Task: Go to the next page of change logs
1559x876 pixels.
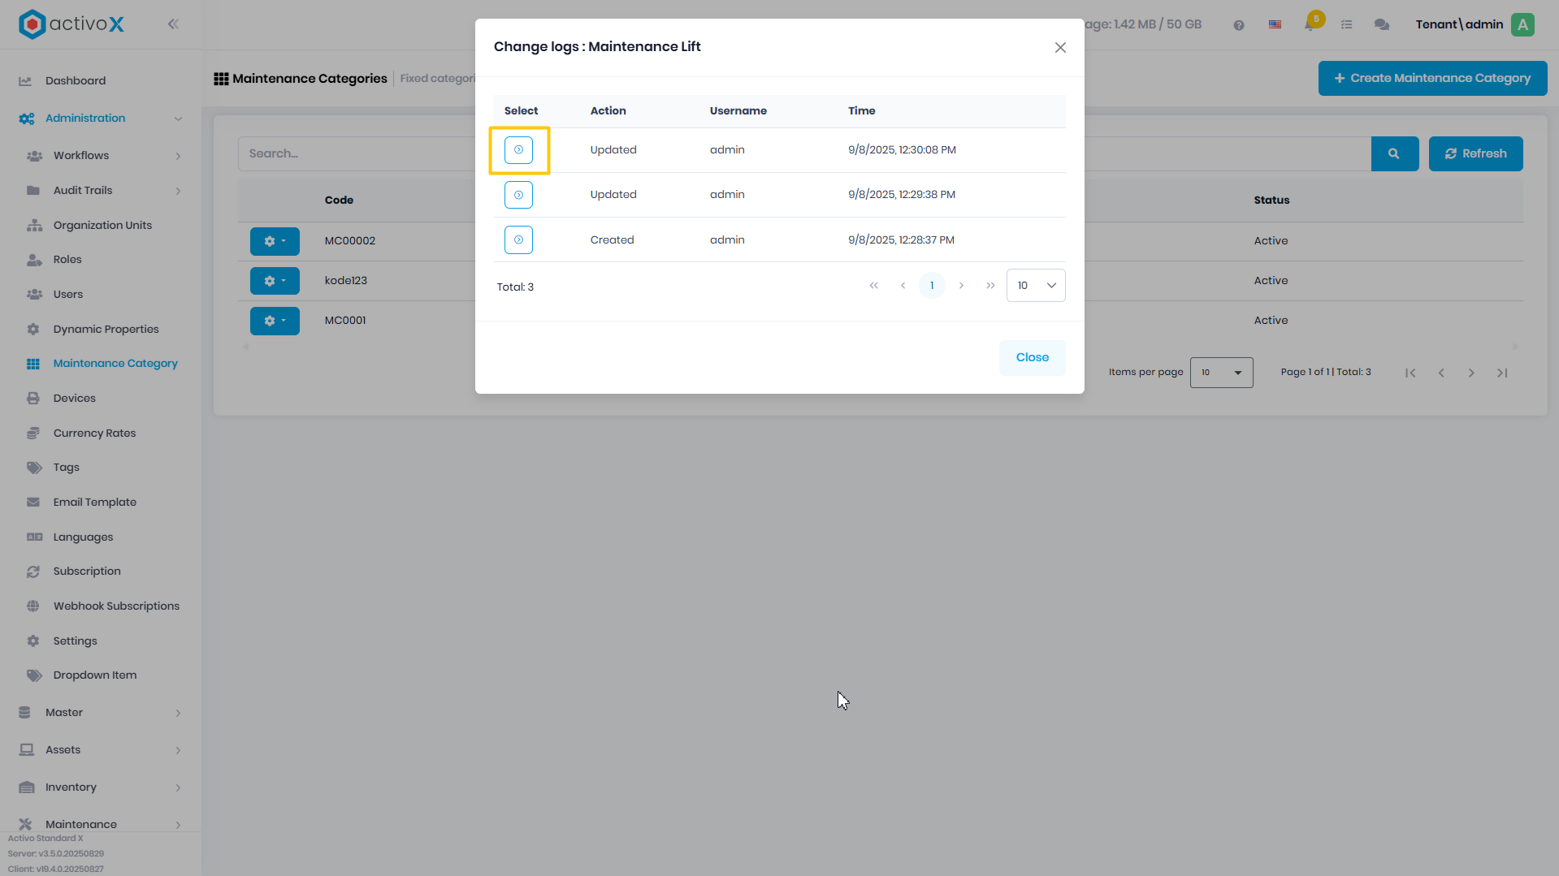Action: pyautogui.click(x=961, y=286)
